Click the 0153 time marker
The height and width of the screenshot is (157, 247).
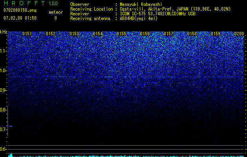pyautogui.click(x=74, y=34)
